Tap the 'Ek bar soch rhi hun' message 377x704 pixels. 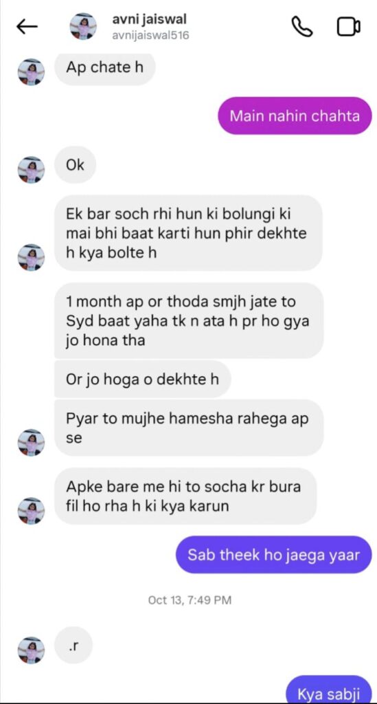(x=188, y=232)
